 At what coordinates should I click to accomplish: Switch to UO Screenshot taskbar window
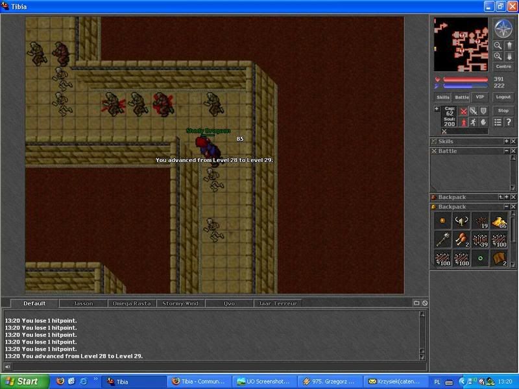263,382
